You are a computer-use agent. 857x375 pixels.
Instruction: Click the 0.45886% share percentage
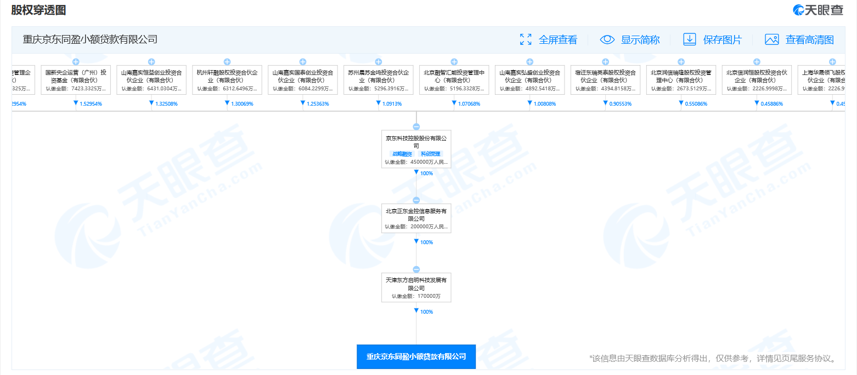pos(773,103)
